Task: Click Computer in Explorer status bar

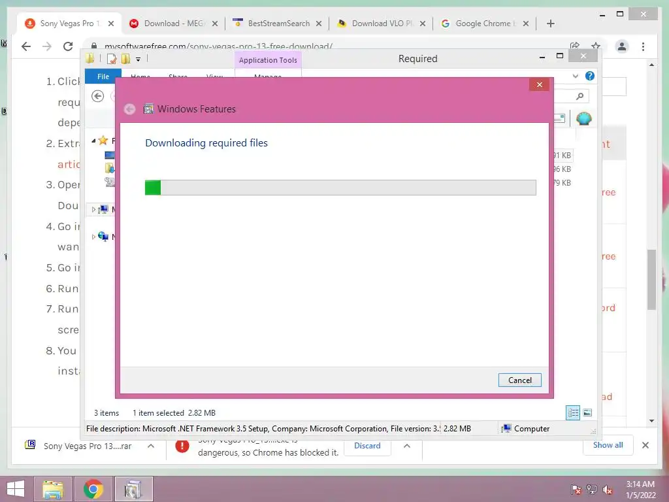Action: (526, 429)
